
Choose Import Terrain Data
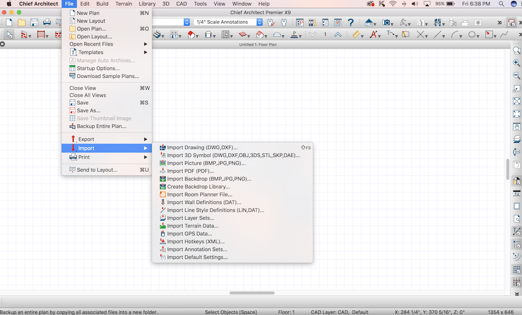232,226
